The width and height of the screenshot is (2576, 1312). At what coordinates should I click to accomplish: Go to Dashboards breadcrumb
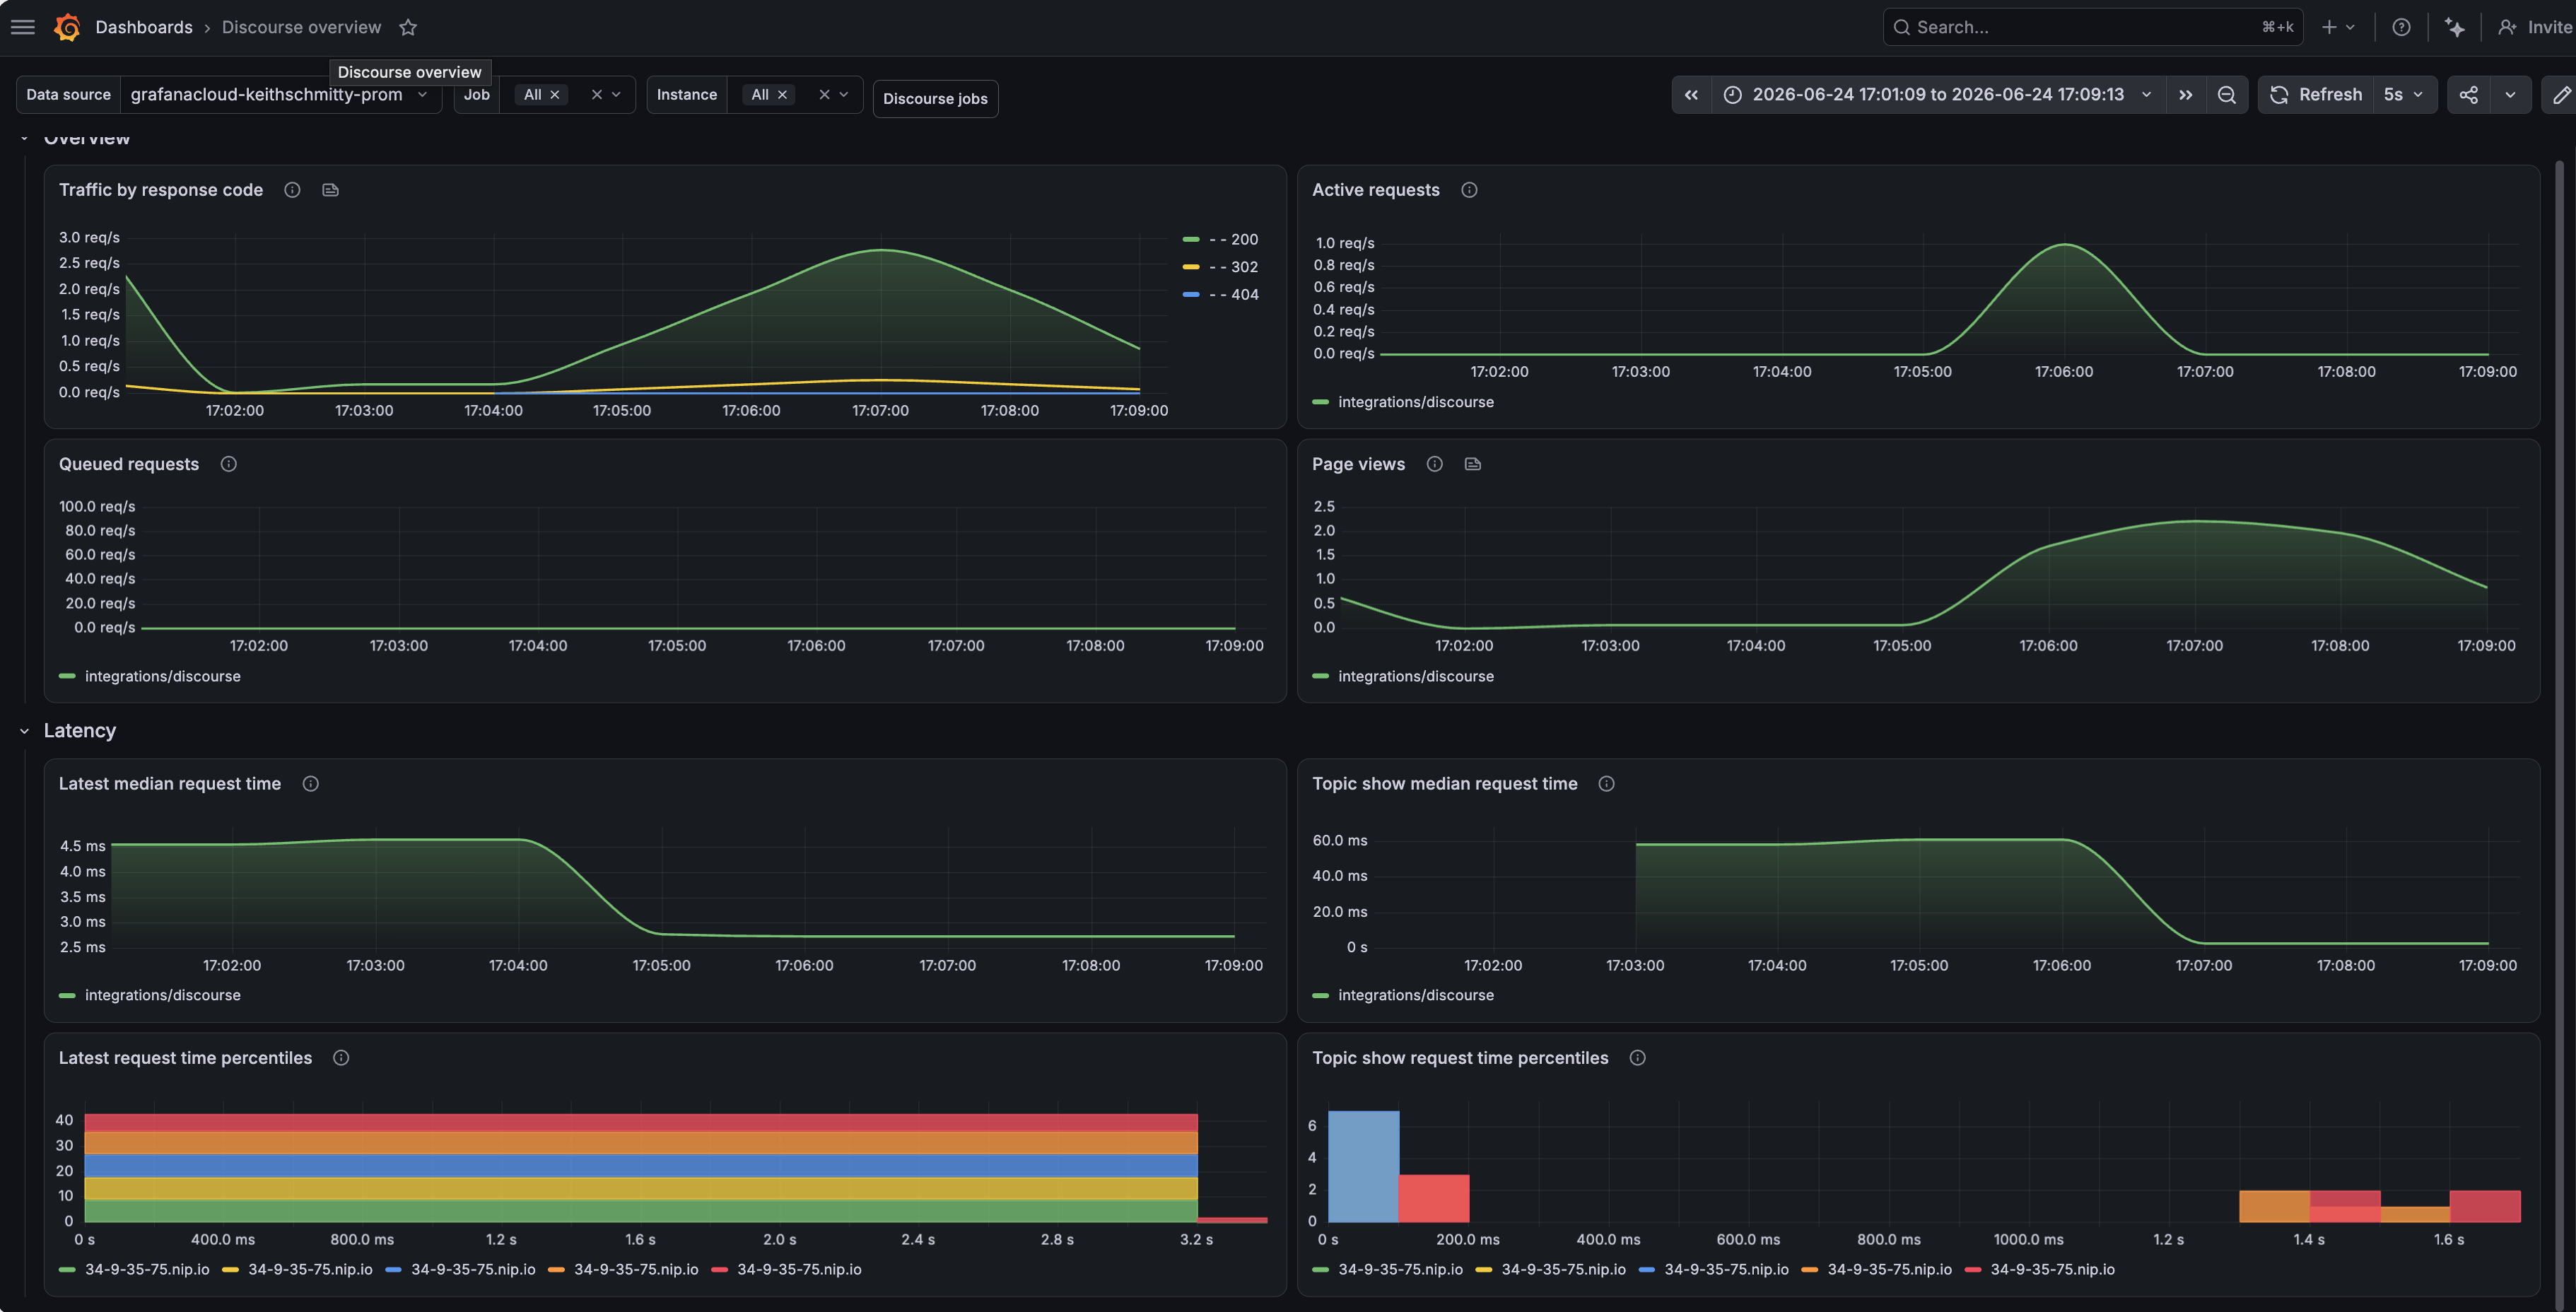(144, 27)
